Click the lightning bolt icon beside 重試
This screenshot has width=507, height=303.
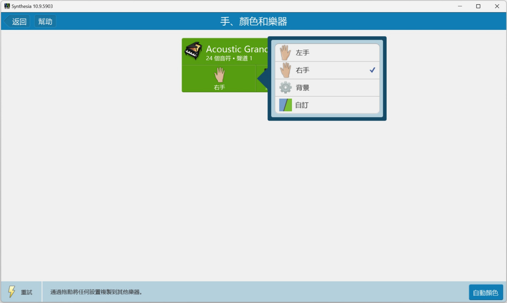coord(12,292)
